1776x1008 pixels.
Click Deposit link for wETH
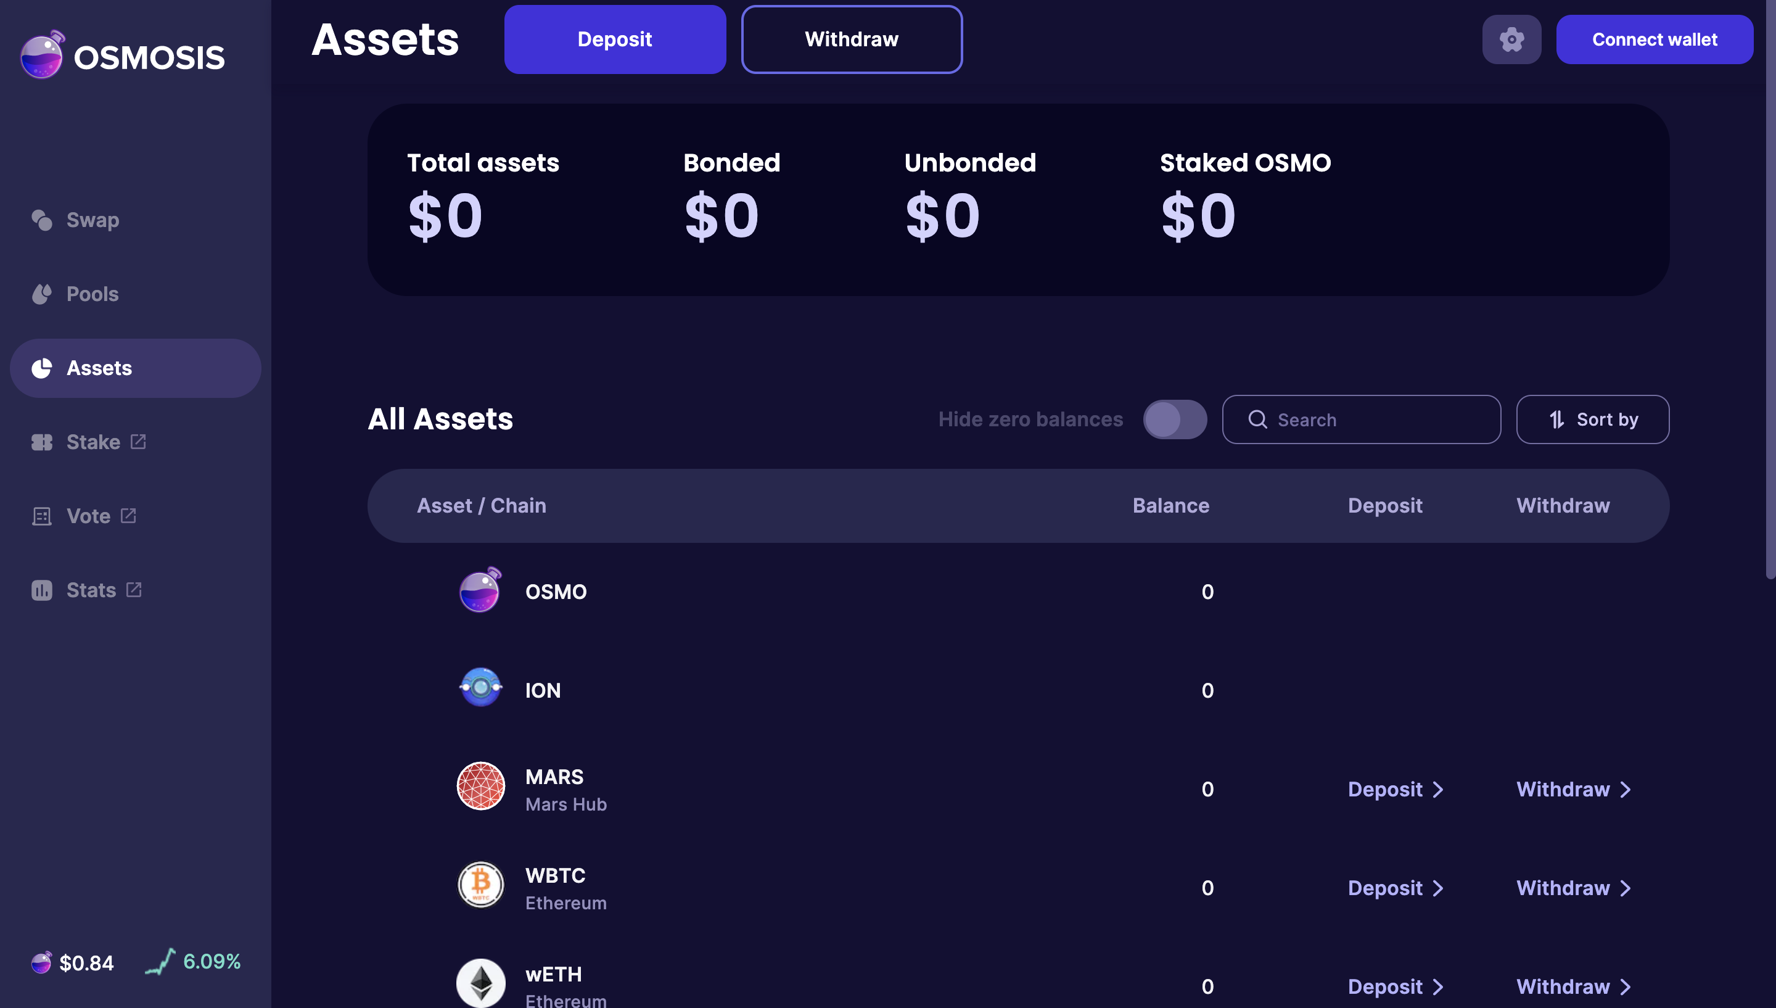tap(1386, 986)
